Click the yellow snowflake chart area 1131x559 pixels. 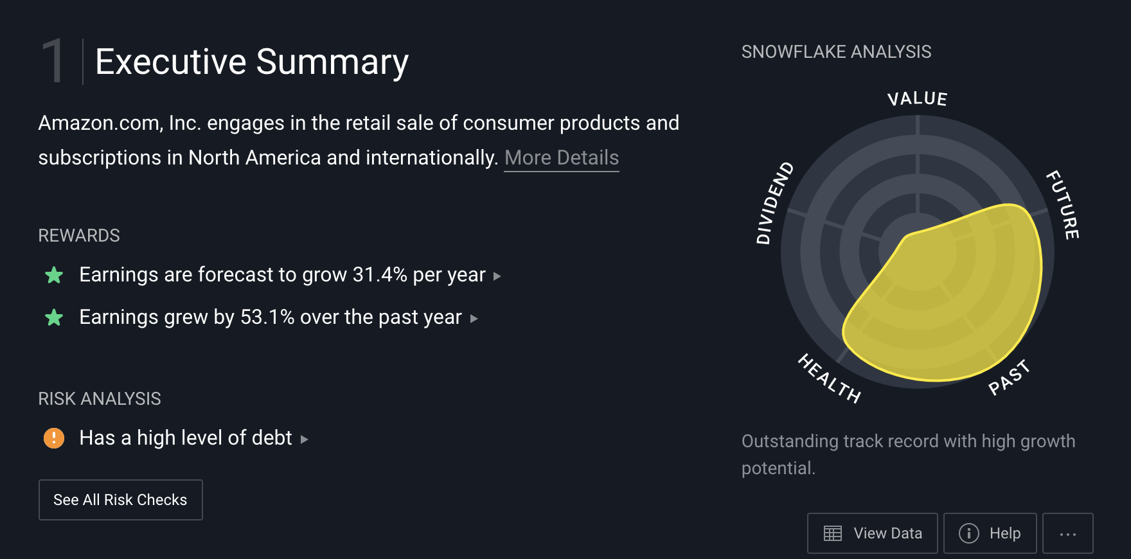945,302
